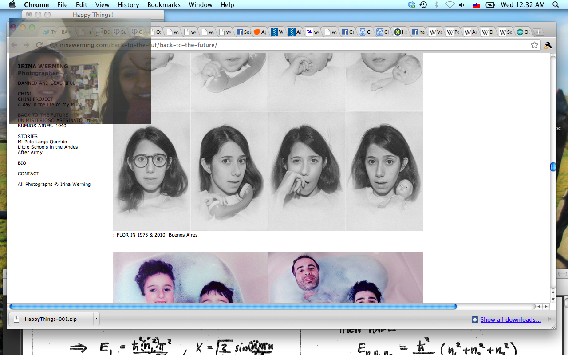Open the battery status menu
Image resolution: width=568 pixels, height=355 pixels.
click(x=490, y=5)
